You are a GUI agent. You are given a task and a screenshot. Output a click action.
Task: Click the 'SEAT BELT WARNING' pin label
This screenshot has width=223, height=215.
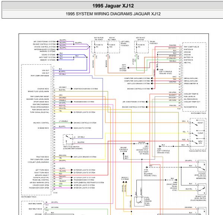(41, 105)
